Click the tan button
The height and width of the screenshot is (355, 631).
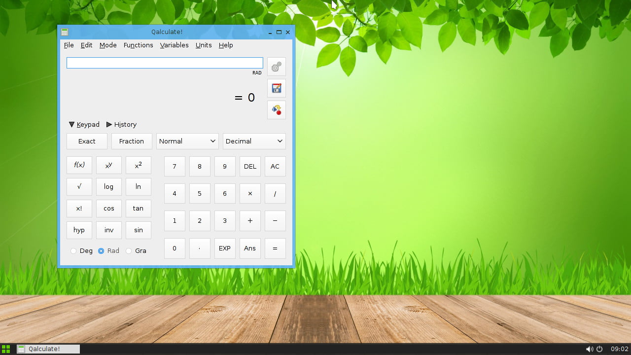[139, 209]
